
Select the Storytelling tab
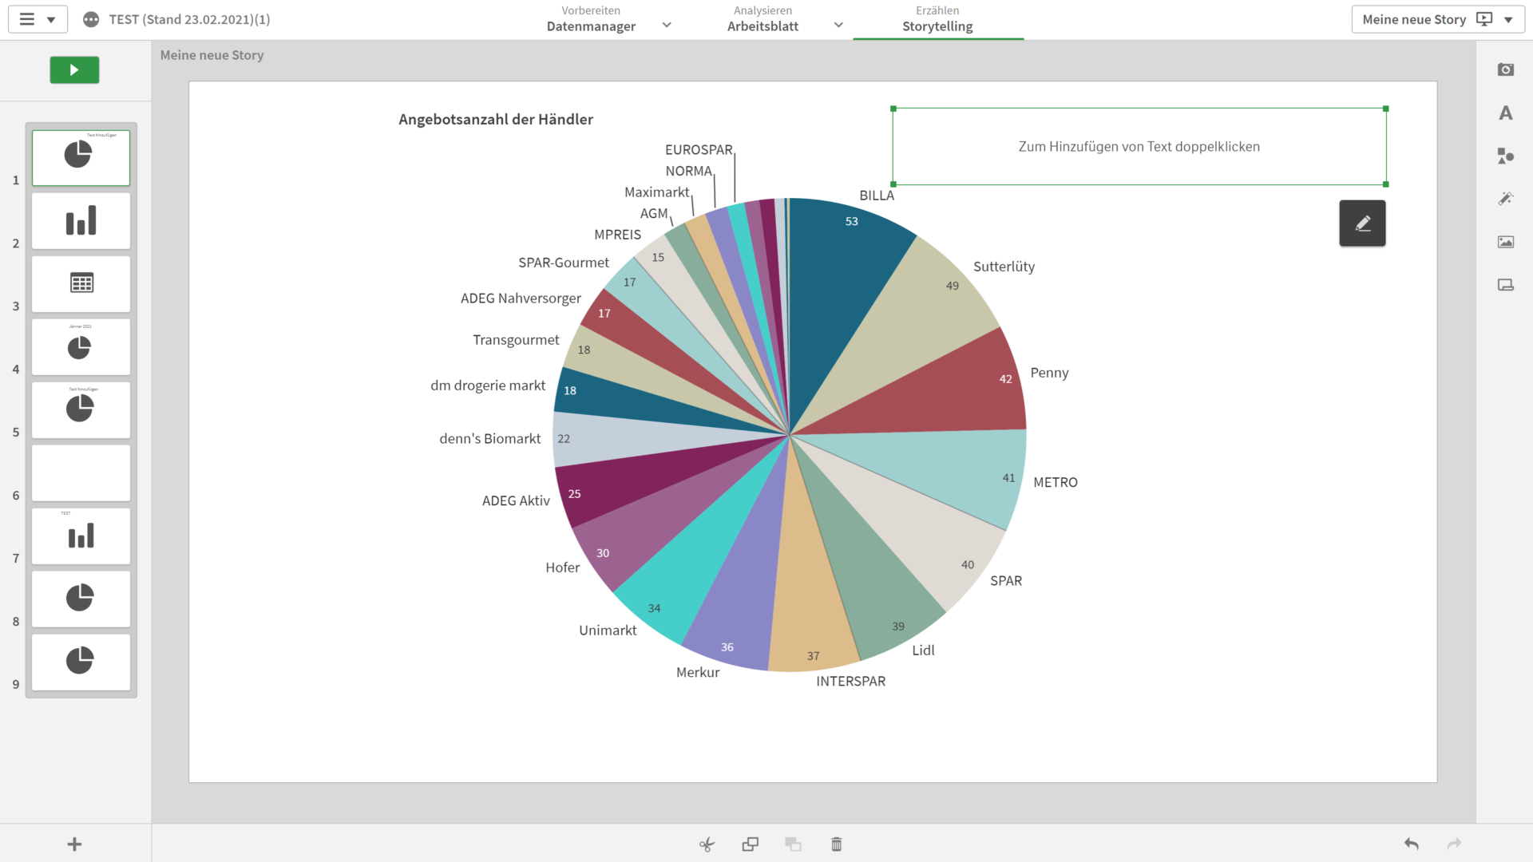(x=937, y=19)
